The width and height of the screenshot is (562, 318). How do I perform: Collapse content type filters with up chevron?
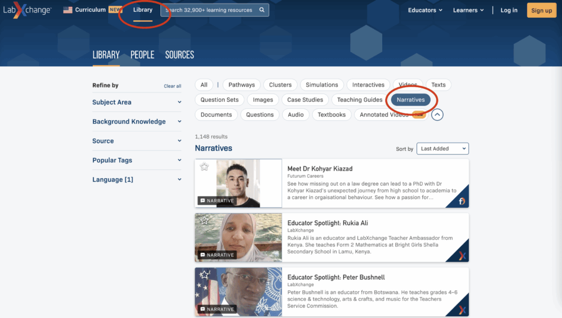pos(437,115)
